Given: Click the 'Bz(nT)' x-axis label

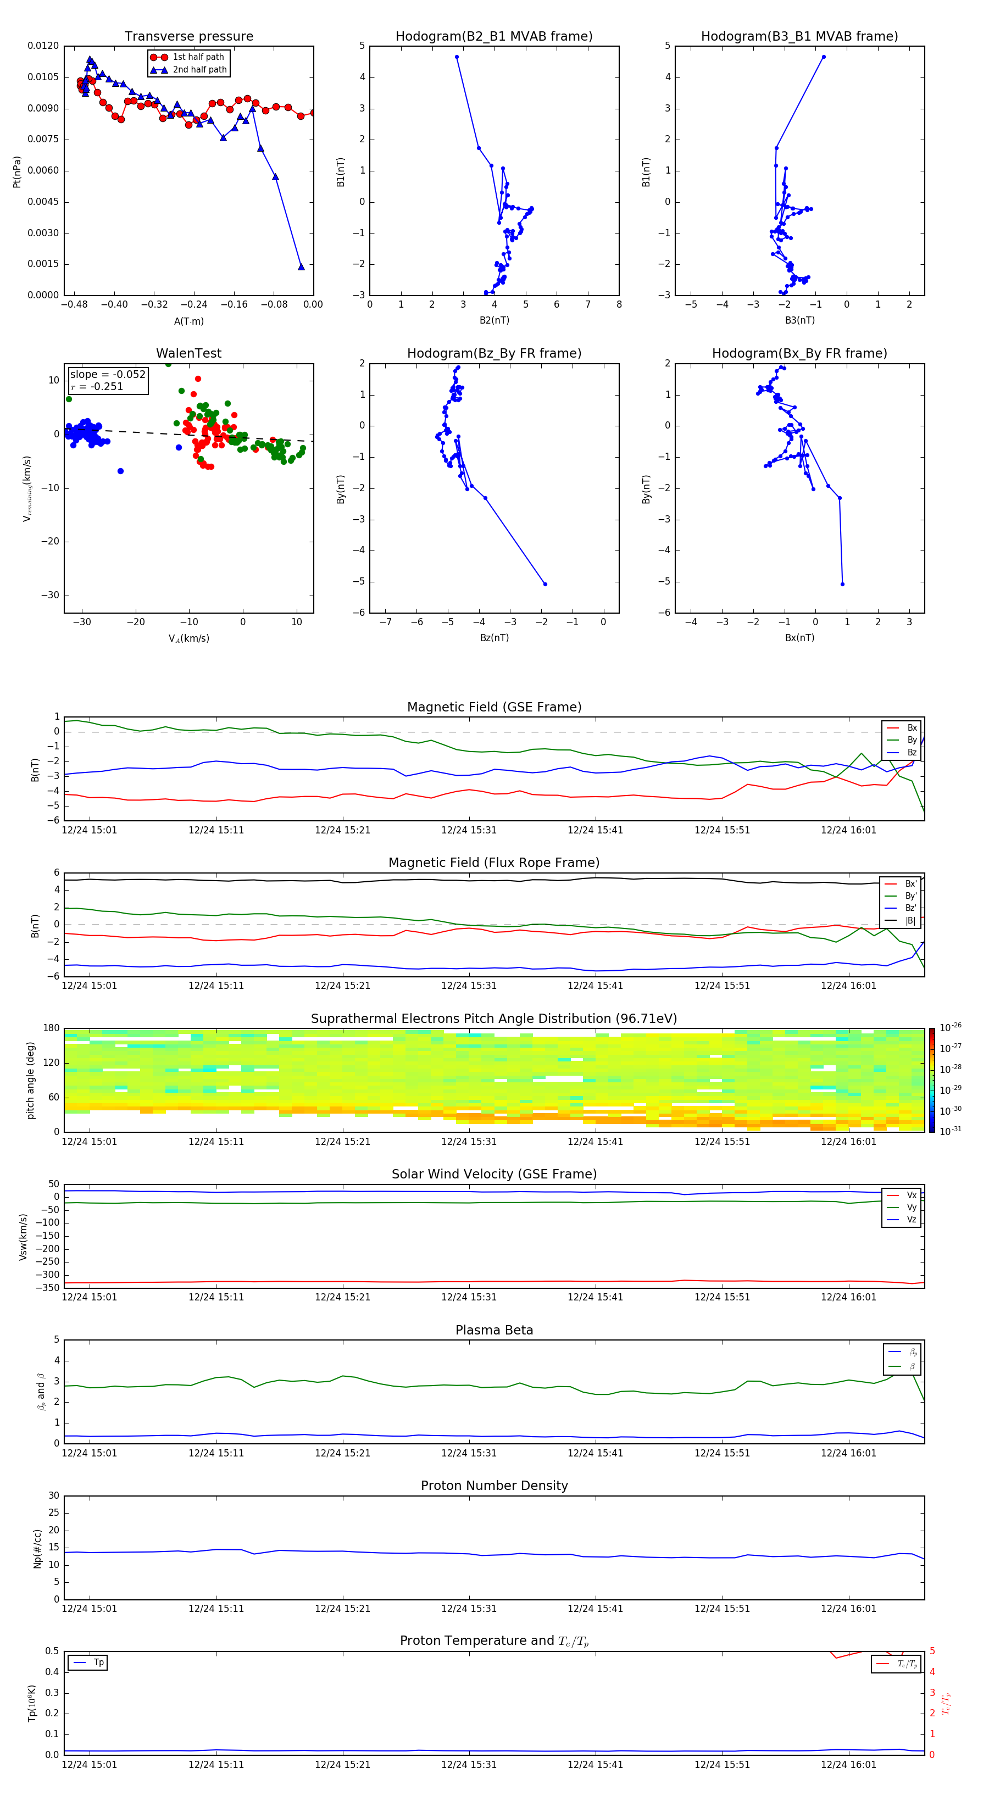Looking at the screenshot, I should pos(494,638).
